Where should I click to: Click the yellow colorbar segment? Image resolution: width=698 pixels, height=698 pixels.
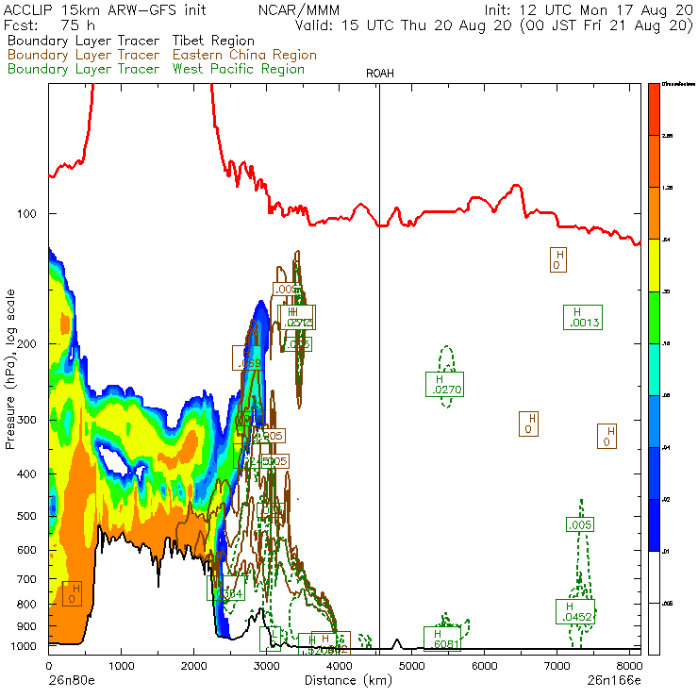pos(654,265)
